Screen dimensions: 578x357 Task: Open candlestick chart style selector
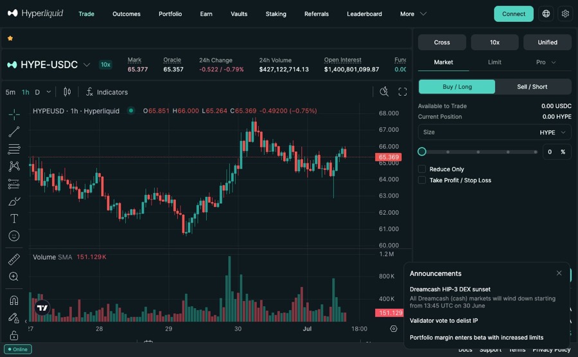[x=67, y=92]
